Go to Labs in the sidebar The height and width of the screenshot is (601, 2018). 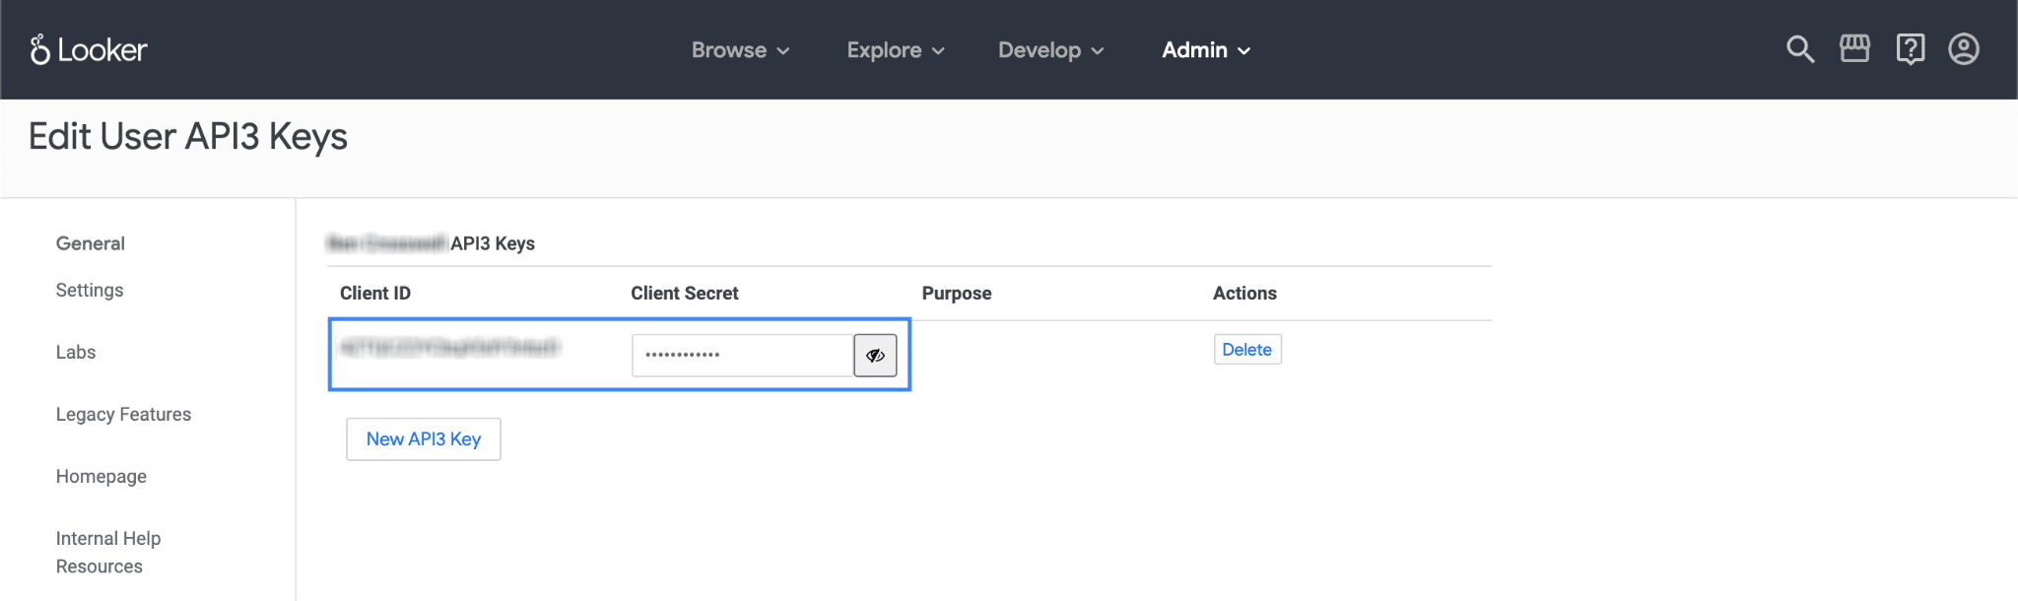coord(76,353)
